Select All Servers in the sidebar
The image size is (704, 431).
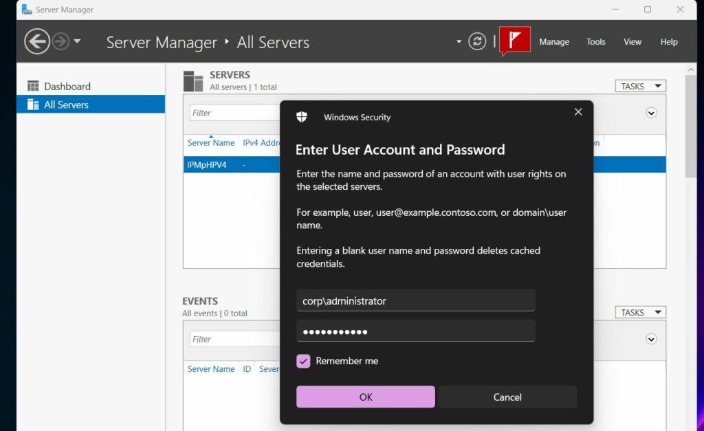(x=91, y=104)
